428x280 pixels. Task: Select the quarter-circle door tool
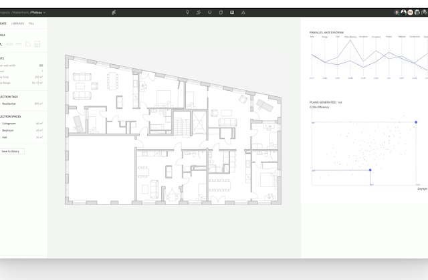pos(29,44)
